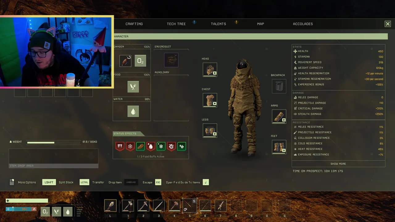Viewport: 395px width, 222px height.
Task: Switch to the Map tab
Action: [260, 24]
